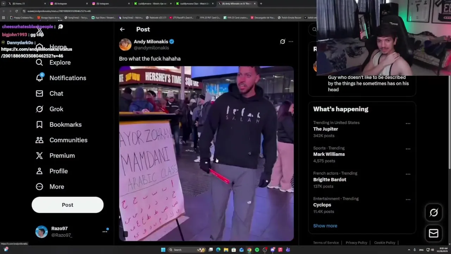The width and height of the screenshot is (451, 254).
Task: Open Descargador de You... bookmark
Action: 263,17
